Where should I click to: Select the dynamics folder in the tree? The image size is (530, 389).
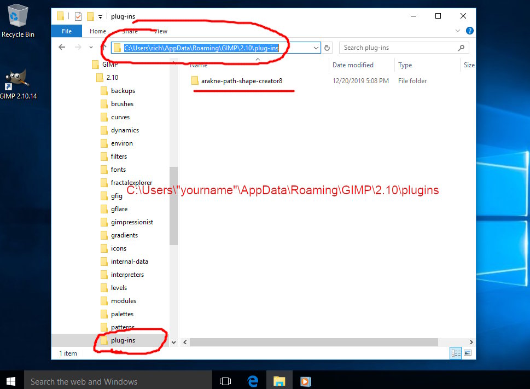click(120, 130)
